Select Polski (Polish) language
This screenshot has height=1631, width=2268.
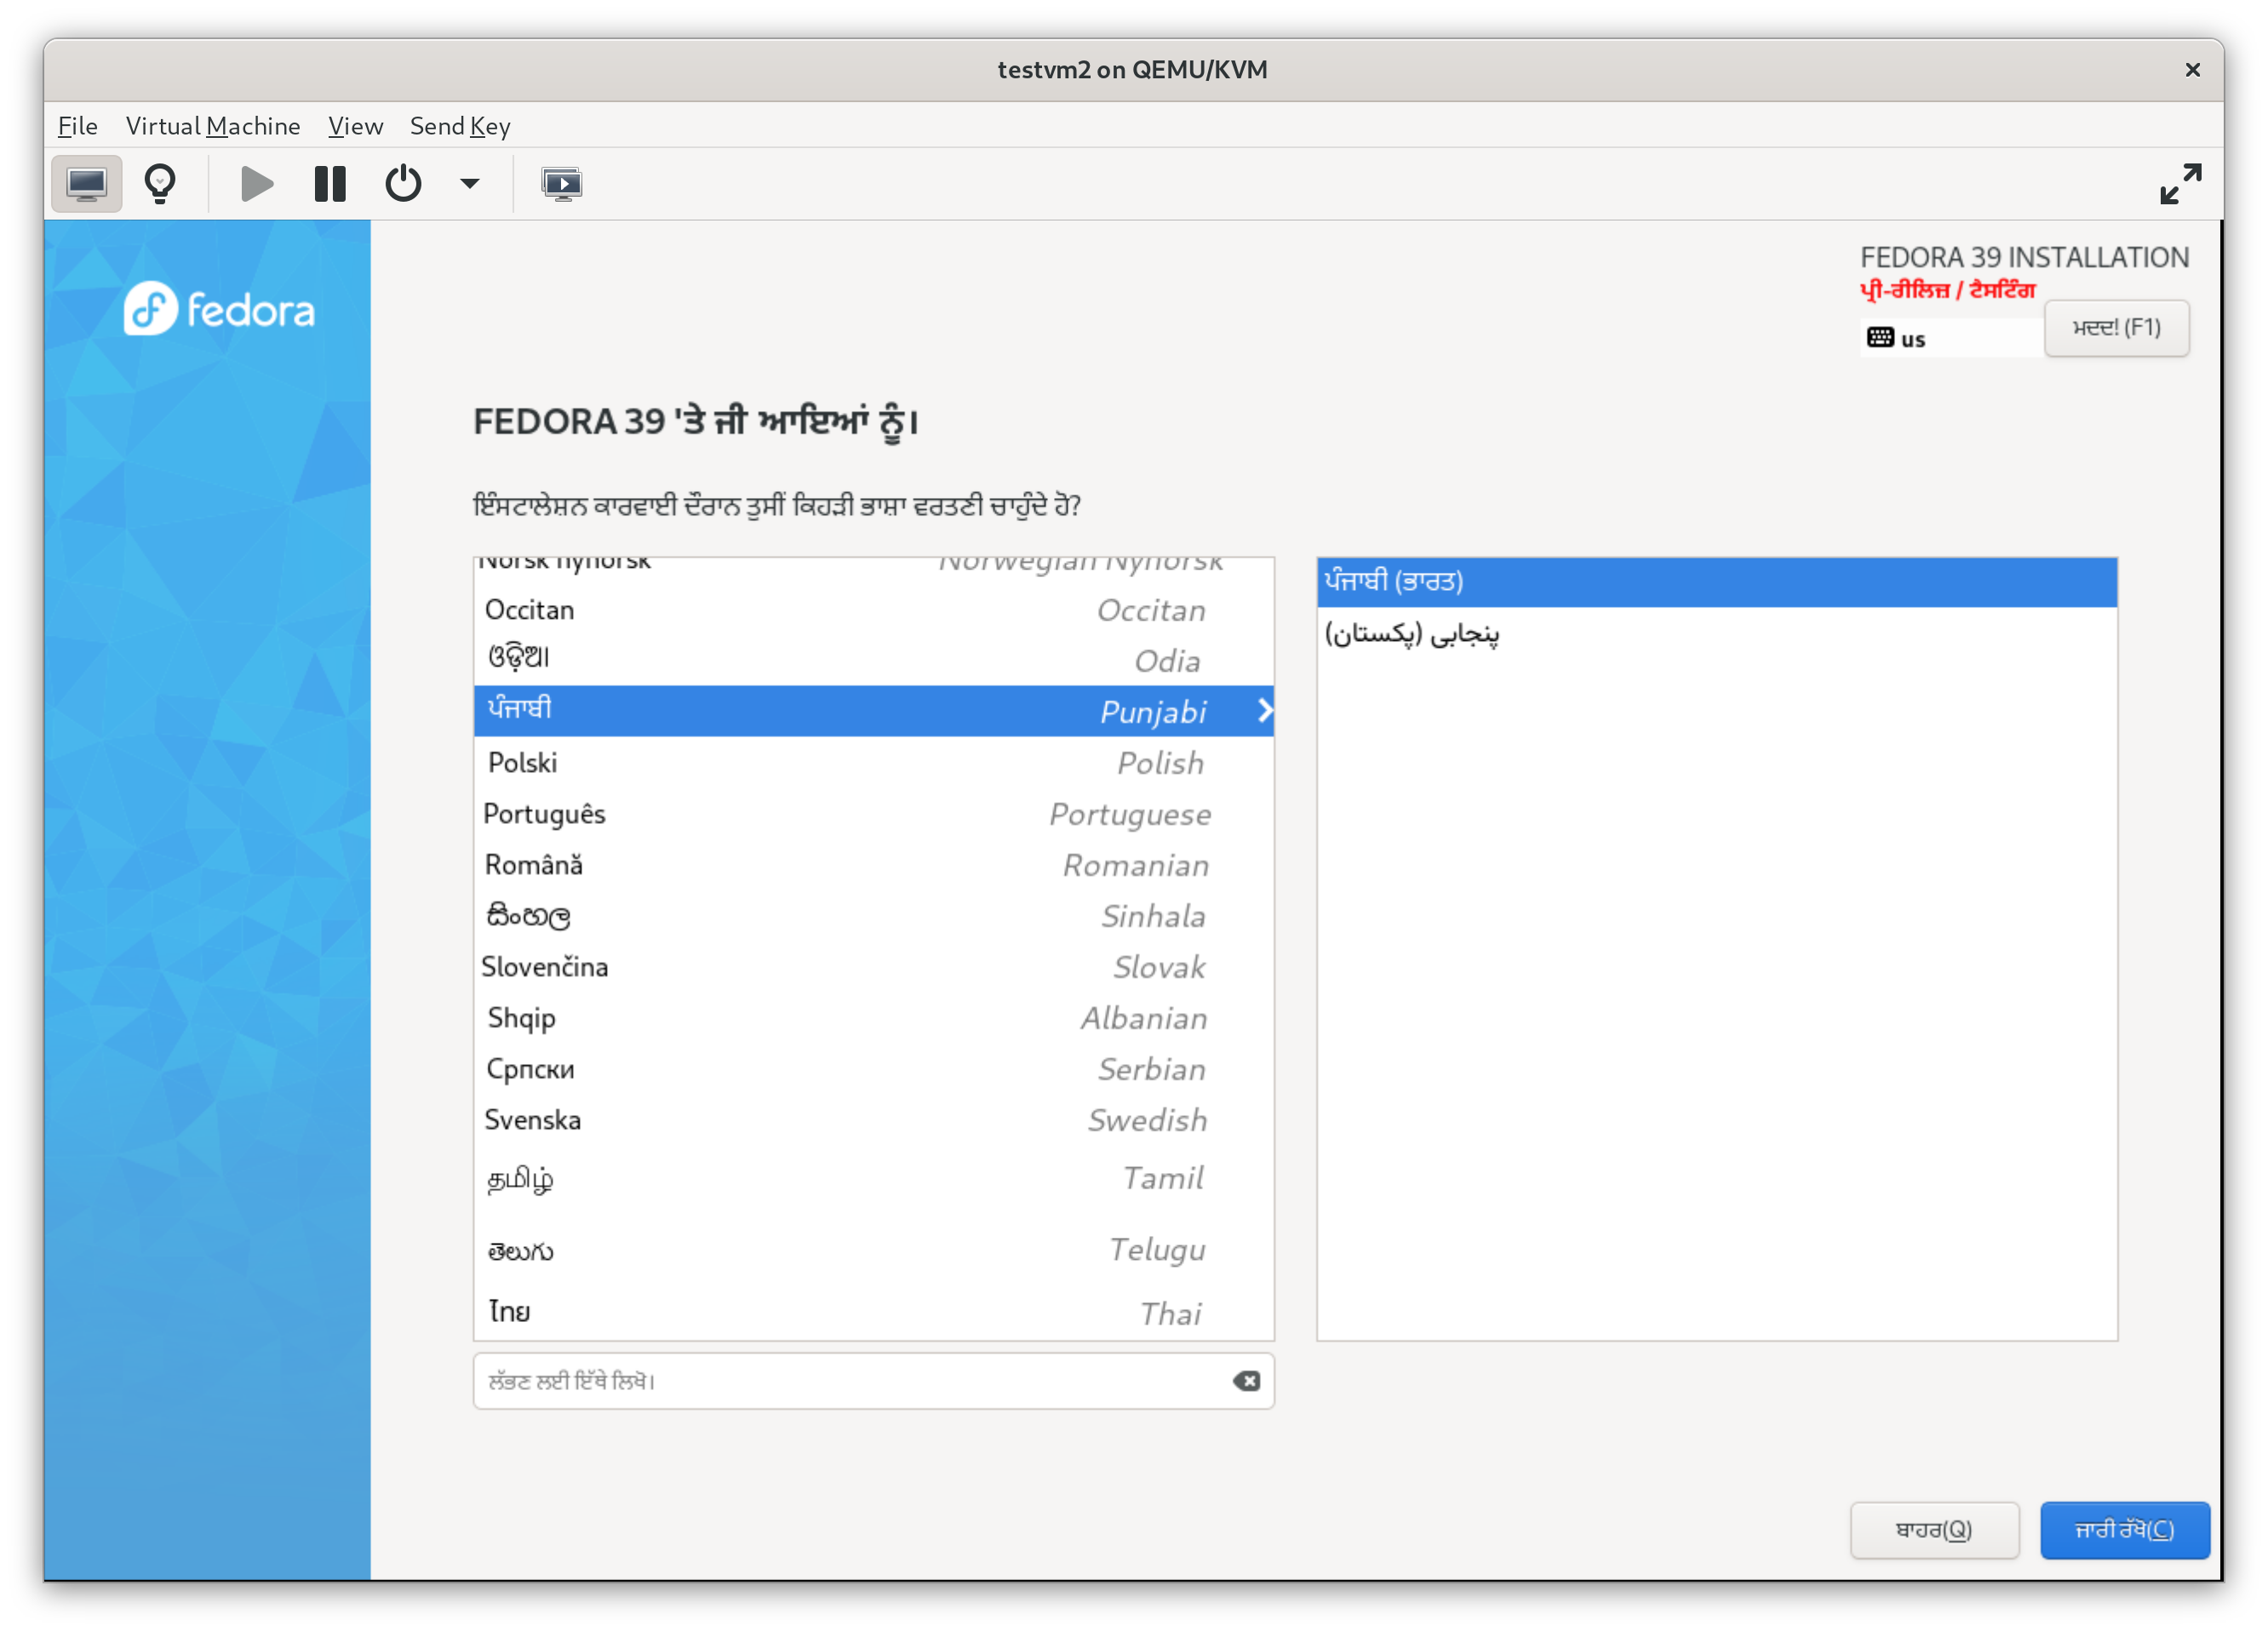(874, 763)
